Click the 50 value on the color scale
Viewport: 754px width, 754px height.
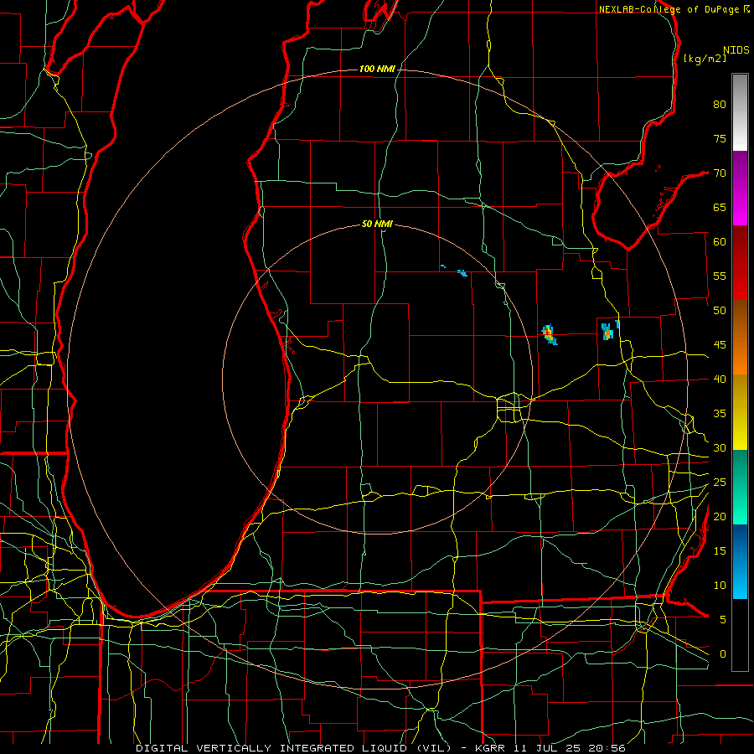(x=720, y=310)
